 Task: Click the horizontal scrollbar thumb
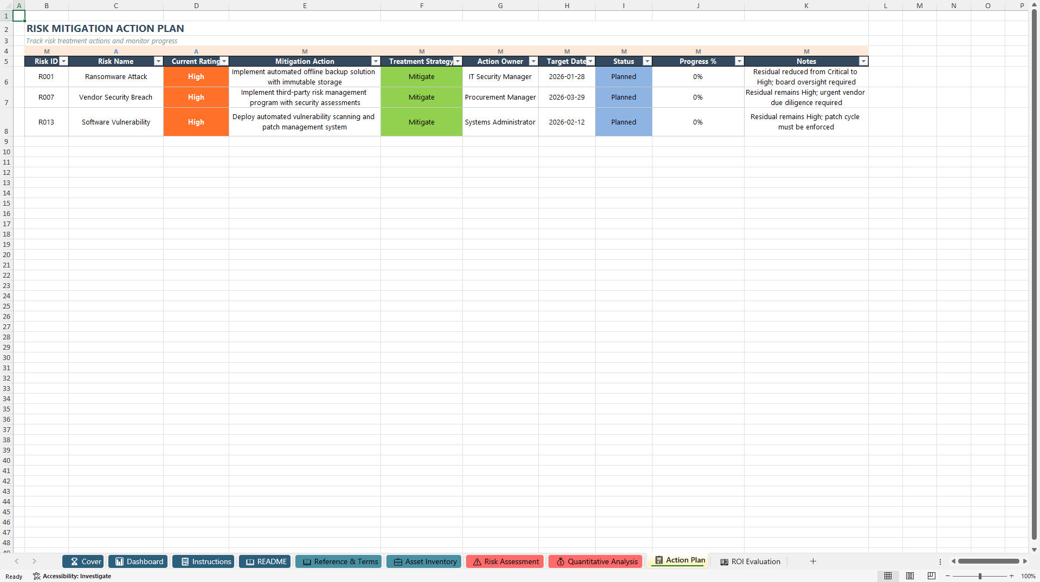[x=989, y=561]
